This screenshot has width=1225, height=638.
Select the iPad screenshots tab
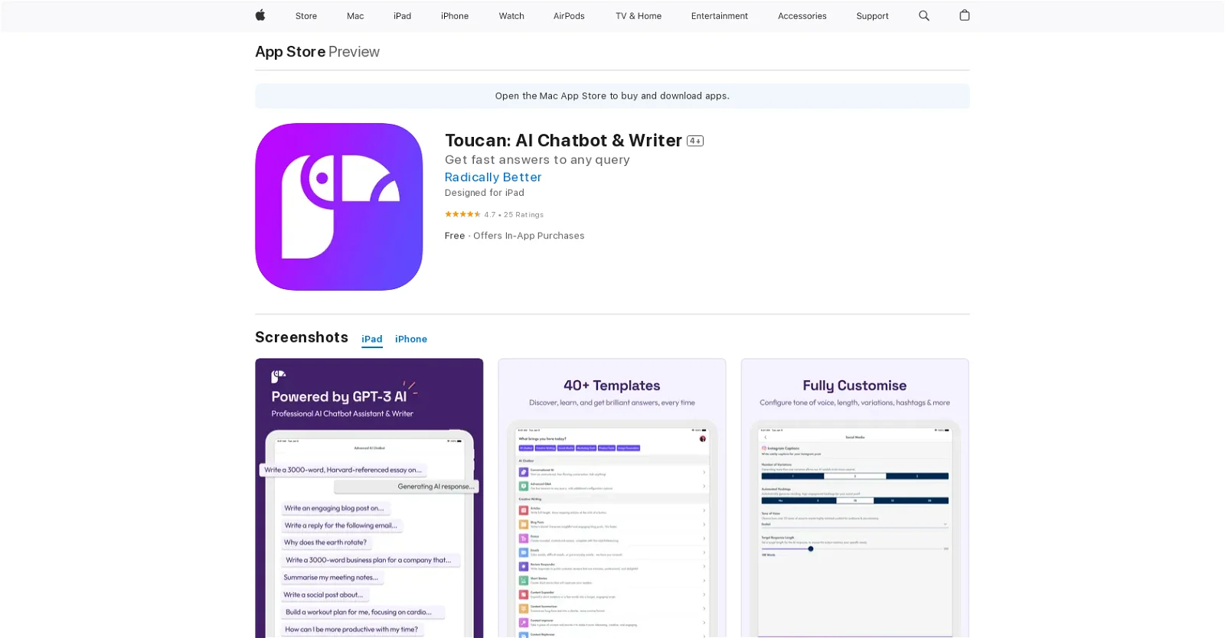coord(372,339)
